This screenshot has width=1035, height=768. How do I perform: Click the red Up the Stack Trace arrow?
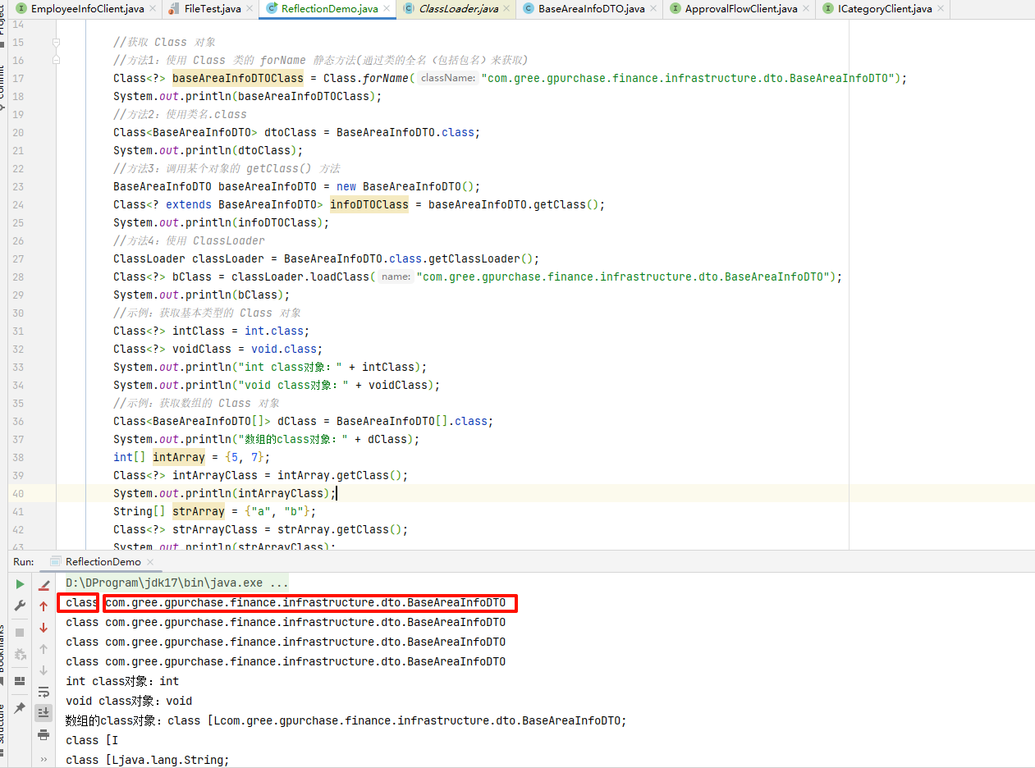point(44,606)
